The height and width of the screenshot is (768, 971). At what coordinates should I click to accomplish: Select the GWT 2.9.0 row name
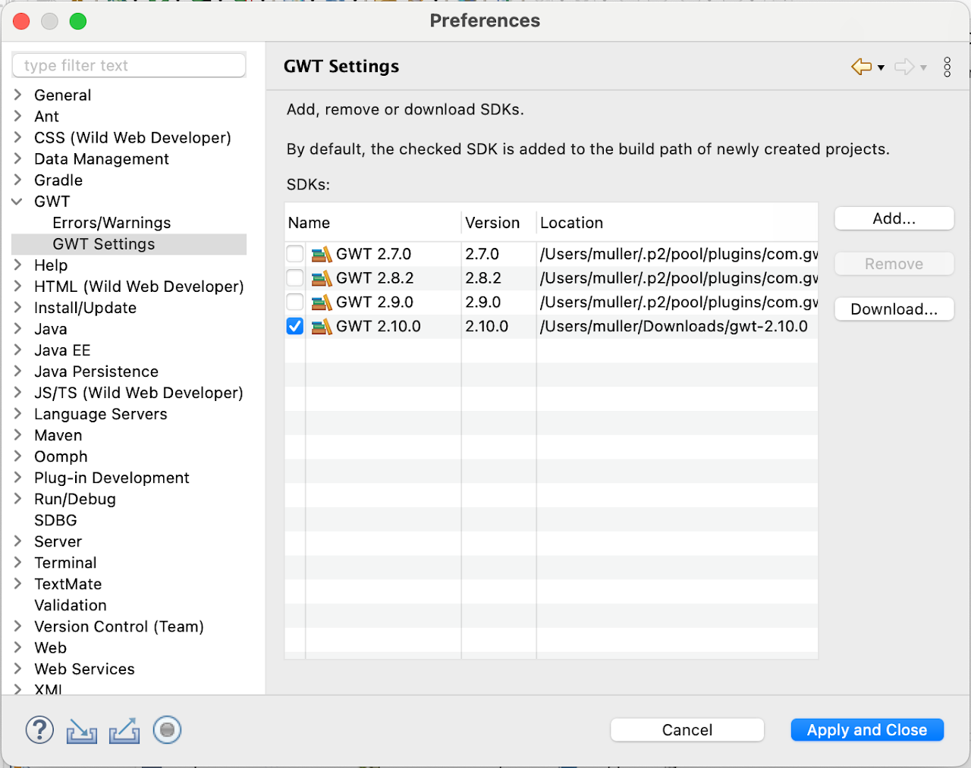375,302
